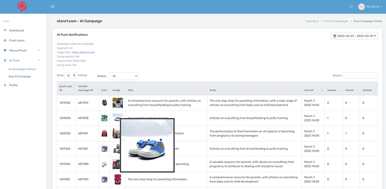Collapse the AI Push menu
The image size is (386, 189).
22,60
